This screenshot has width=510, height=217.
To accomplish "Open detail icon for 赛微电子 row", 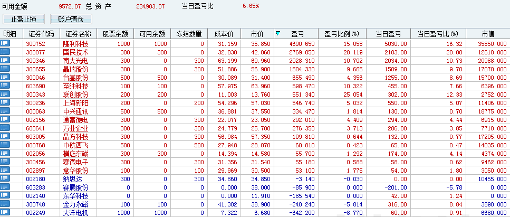I will (5, 162).
